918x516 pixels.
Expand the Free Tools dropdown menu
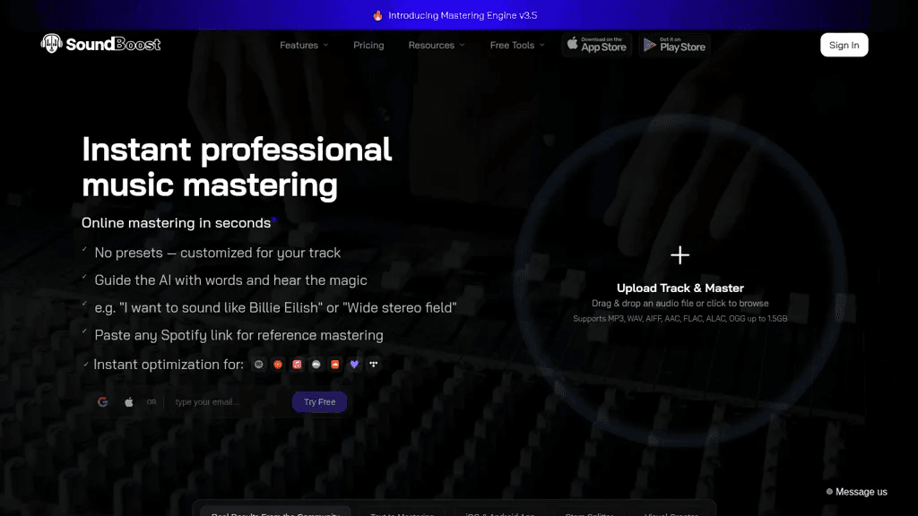click(x=517, y=45)
